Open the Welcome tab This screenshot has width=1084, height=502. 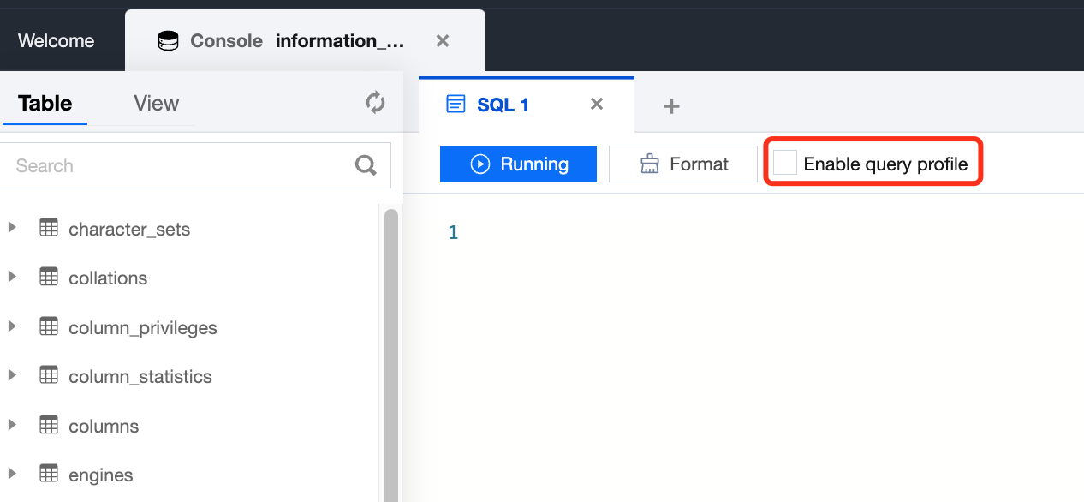57,40
